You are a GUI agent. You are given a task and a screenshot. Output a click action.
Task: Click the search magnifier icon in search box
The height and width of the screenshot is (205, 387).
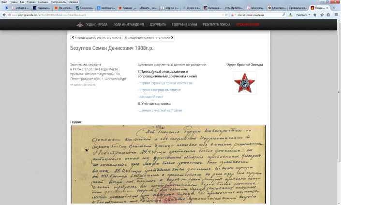283,15
